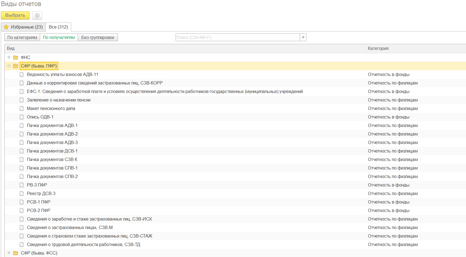The image size is (466, 257).
Task: Select Пачка документов СЗВ К
Action: pyautogui.click(x=52, y=159)
